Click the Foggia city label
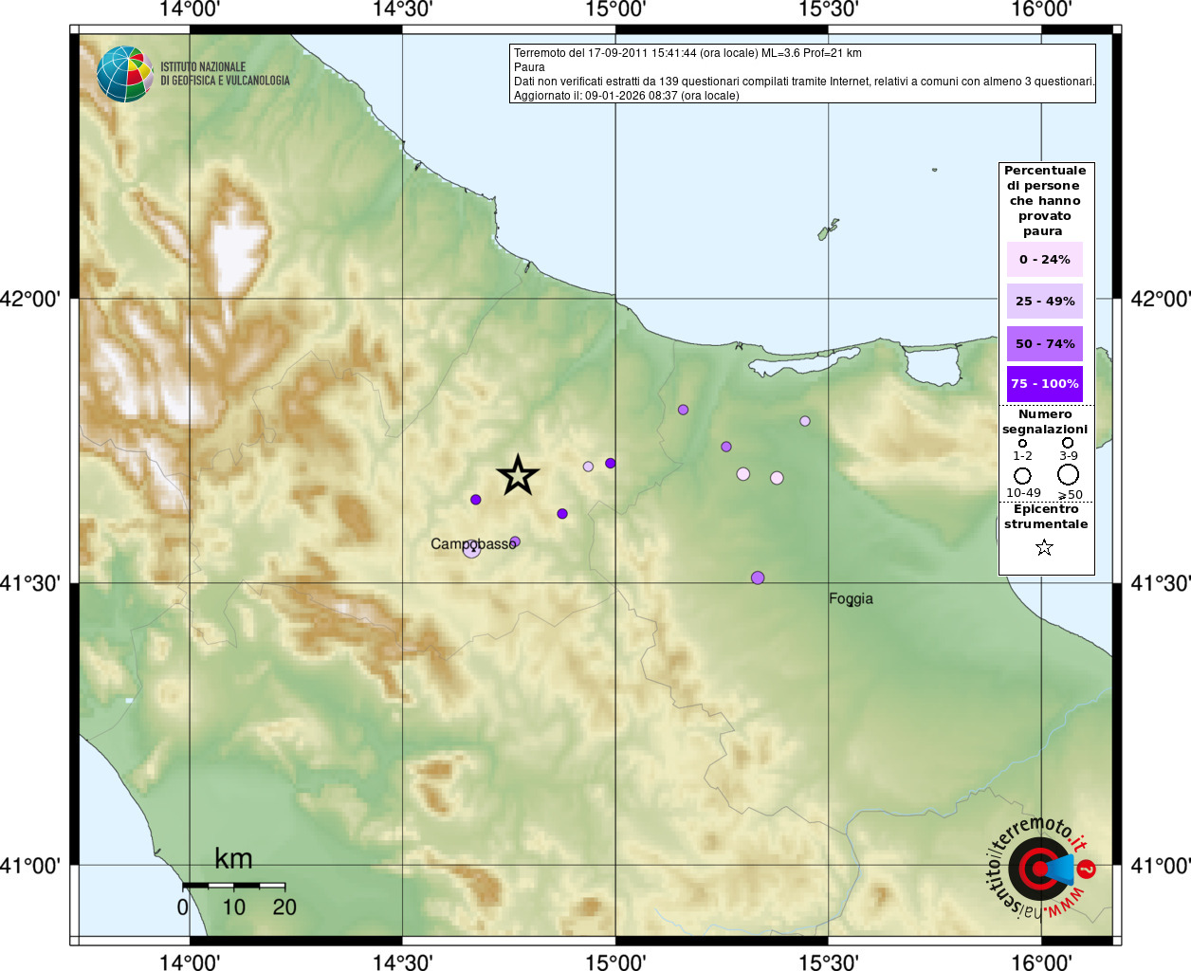1191x971 pixels. (x=851, y=599)
